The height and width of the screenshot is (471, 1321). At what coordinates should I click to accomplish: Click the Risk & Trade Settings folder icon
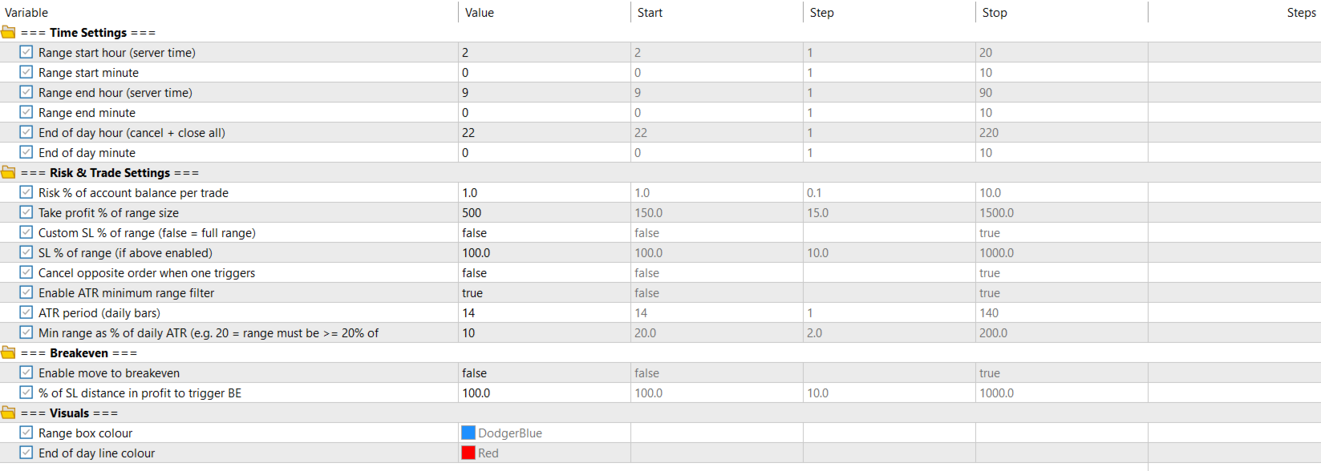coord(9,173)
